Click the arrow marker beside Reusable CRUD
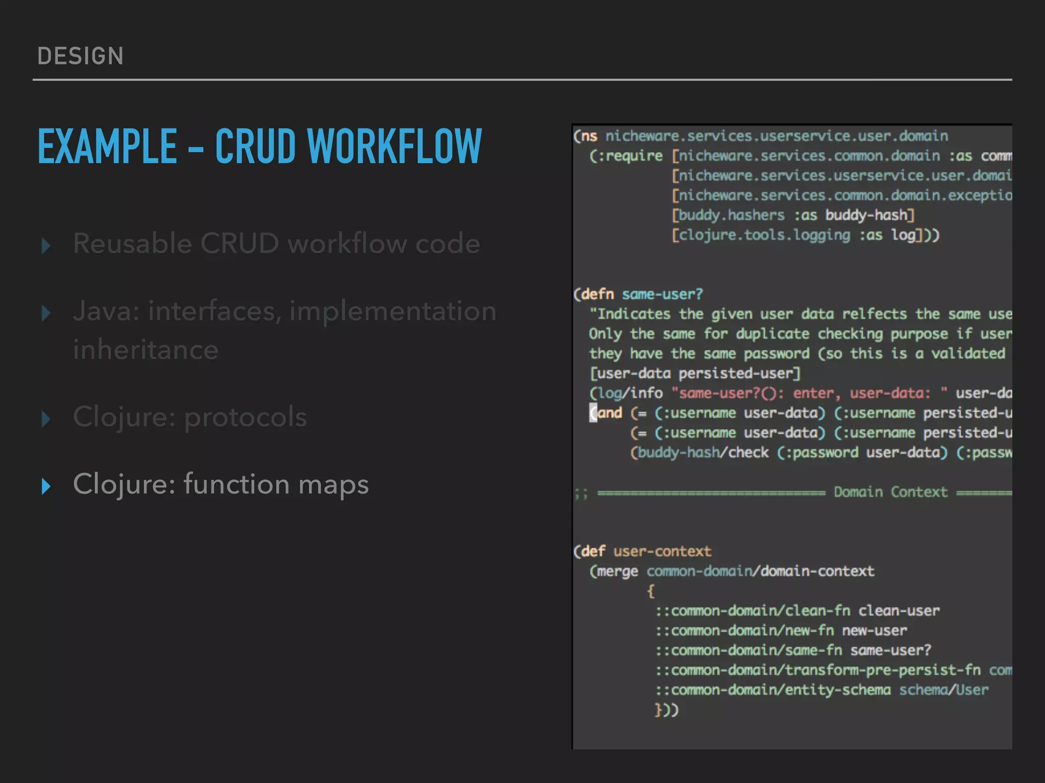 click(x=46, y=246)
